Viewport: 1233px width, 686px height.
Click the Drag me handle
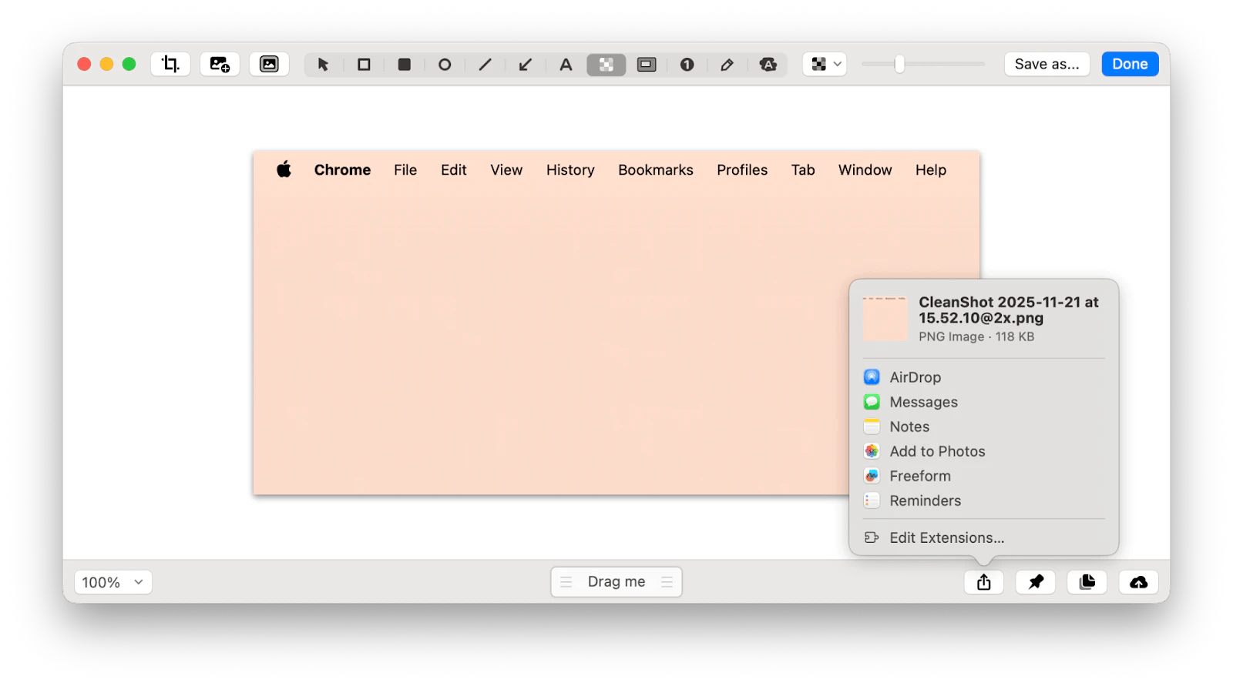pos(616,582)
